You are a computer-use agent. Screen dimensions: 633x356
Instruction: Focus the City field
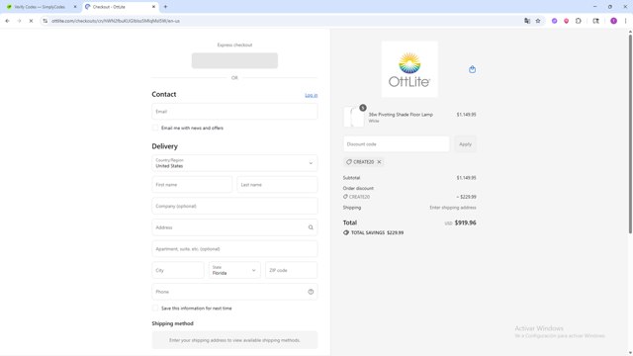tap(178, 270)
